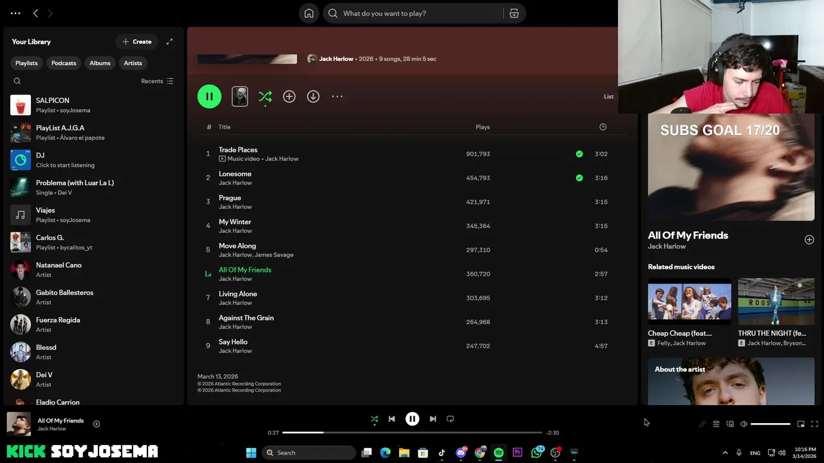Toggle repeat mode
The width and height of the screenshot is (824, 463).
click(451, 419)
